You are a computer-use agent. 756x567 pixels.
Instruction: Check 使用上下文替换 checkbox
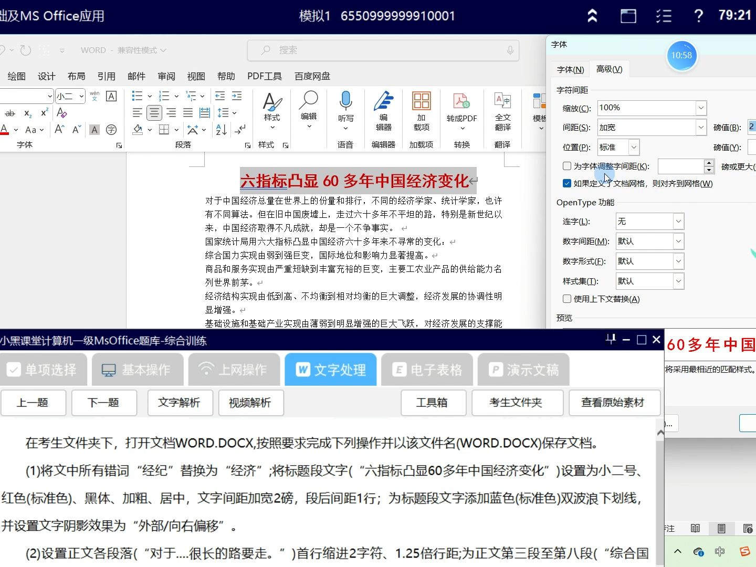pos(567,299)
